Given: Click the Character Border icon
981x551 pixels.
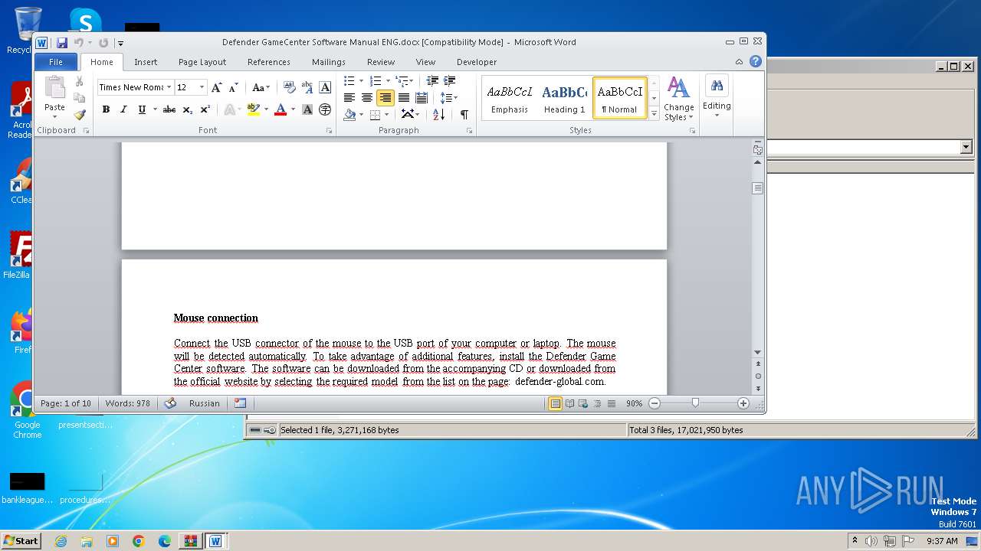Looking at the screenshot, I should pyautogui.click(x=325, y=87).
